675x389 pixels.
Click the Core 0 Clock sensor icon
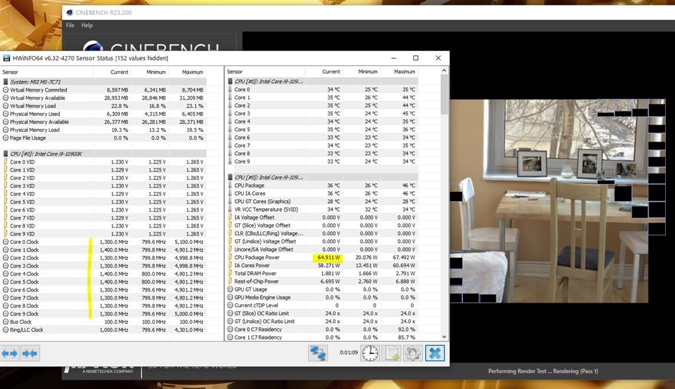(5, 242)
